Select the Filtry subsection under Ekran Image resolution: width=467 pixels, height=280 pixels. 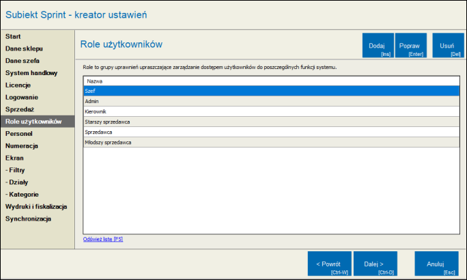[16, 170]
